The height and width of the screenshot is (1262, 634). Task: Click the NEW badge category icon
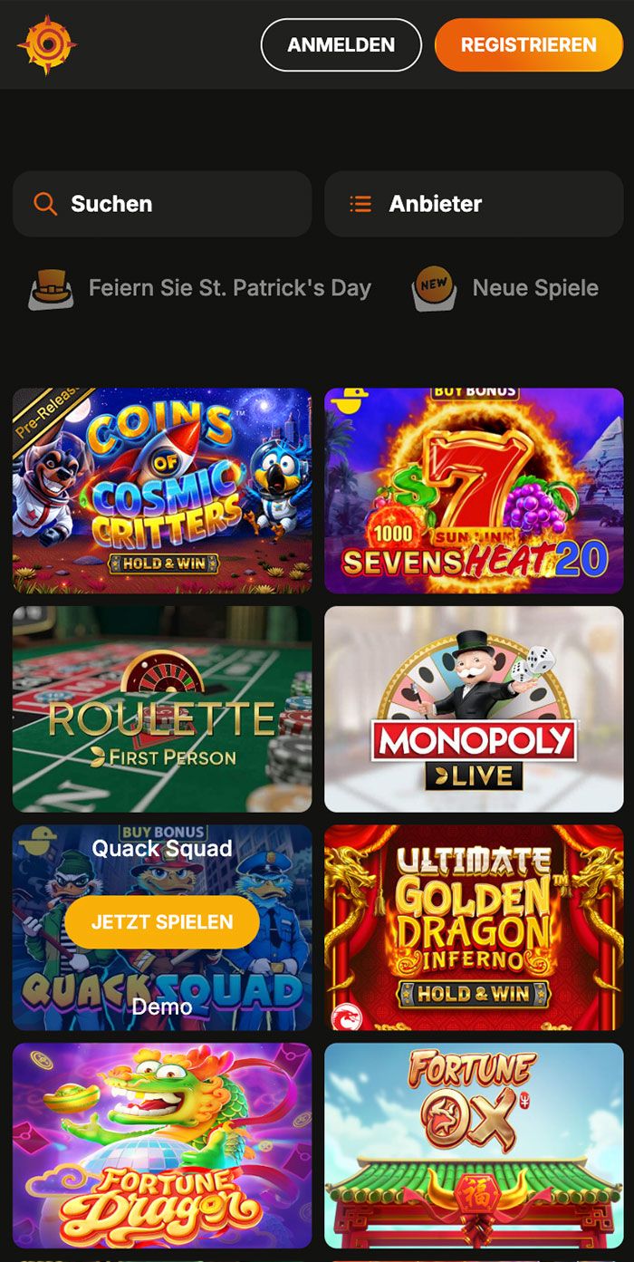click(x=435, y=289)
